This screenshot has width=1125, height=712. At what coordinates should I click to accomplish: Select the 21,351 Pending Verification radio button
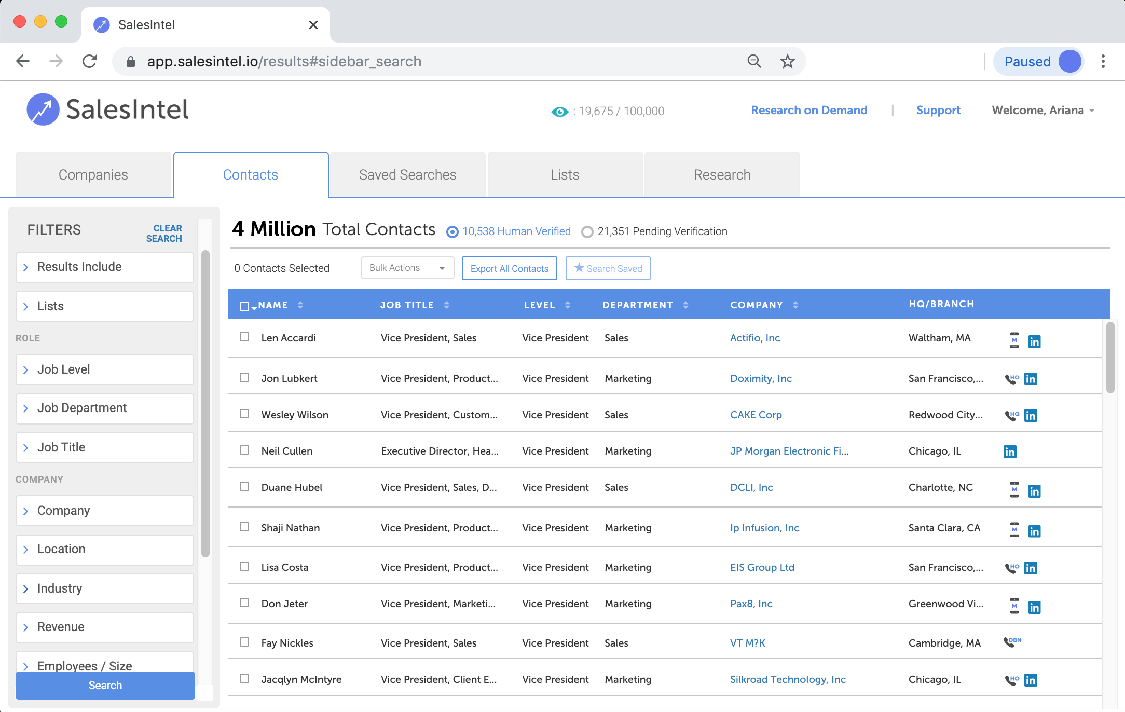click(587, 232)
